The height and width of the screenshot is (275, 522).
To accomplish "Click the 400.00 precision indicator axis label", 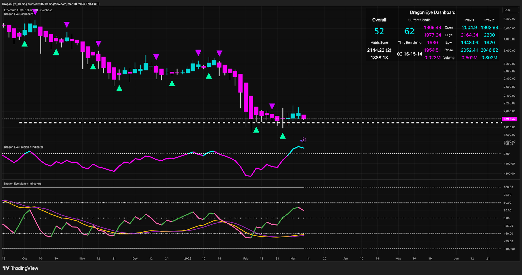I will [x=509, y=144].
